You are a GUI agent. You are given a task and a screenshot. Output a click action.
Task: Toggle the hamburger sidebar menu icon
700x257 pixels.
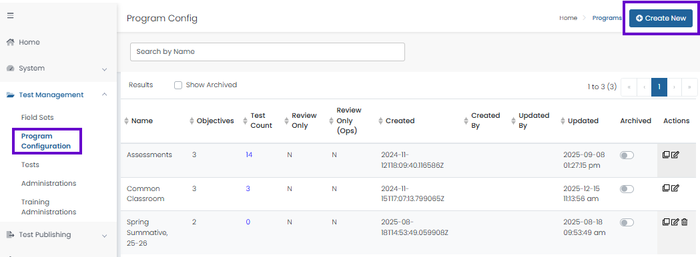pos(10,15)
